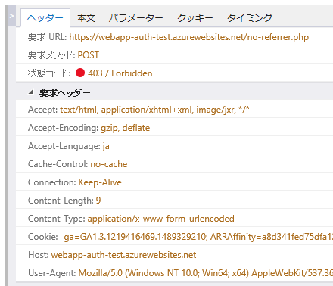The image size is (333, 286).
Task: Switch to the ヘッダー tab
Action: (45, 17)
